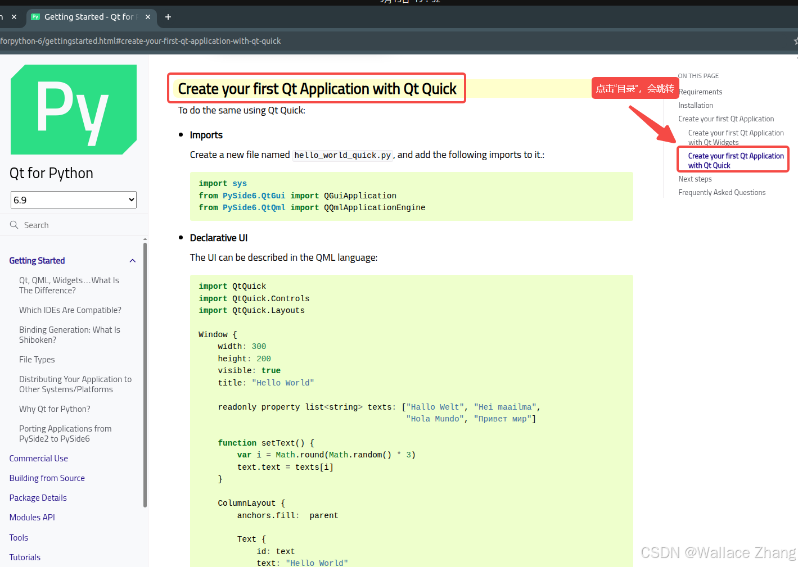
Task: Open the File Types page
Action: [x=37, y=360]
